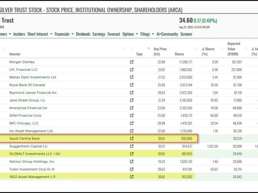Open Saudi Central Bank investor link
Viewport: 258px width, 193px height.
pyautogui.click(x=25, y=138)
